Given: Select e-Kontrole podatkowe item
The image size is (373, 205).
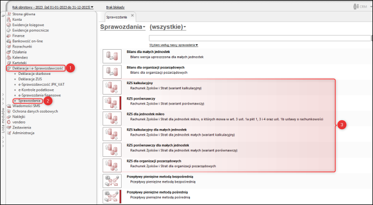Looking at the screenshot, I should pyautogui.click(x=36, y=90).
